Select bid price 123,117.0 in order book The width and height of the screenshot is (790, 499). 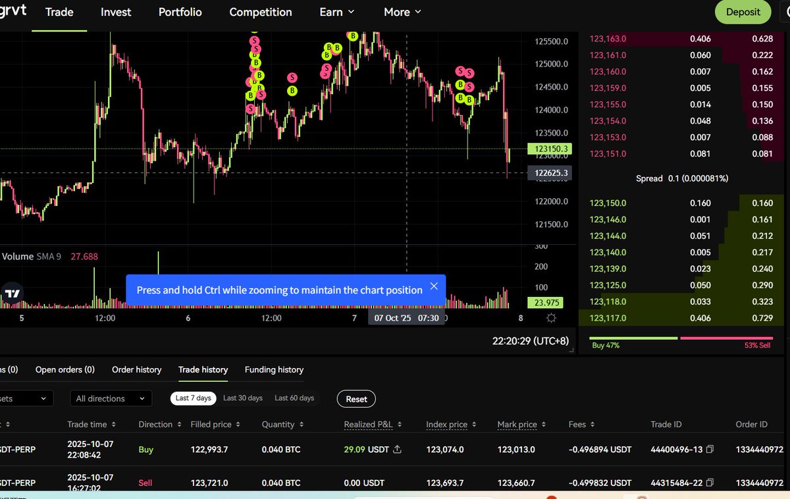click(608, 319)
